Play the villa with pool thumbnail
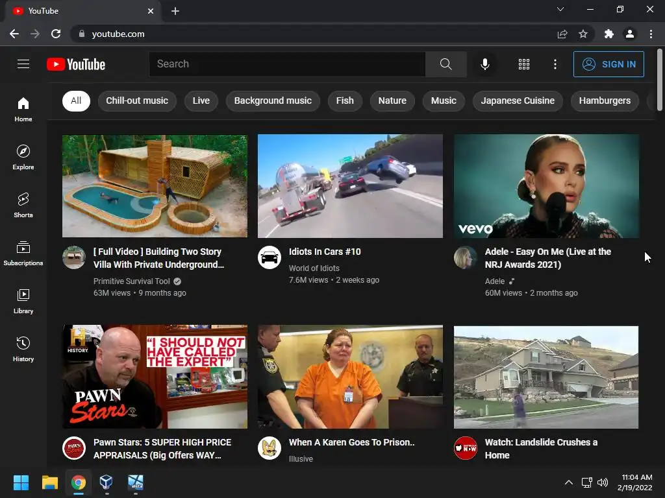This screenshot has width=665, height=498. tap(155, 186)
